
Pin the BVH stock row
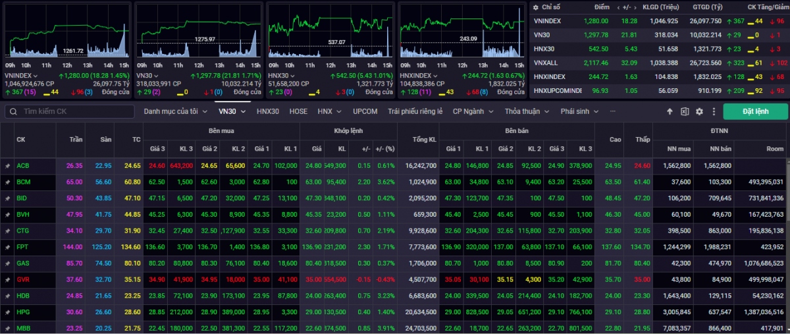(x=8, y=214)
